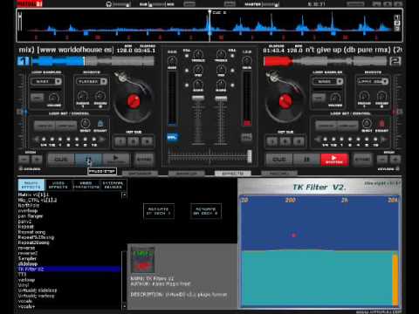Image resolution: width=419 pixels, height=314 pixels.
Task: Click the left channel volume fader
Action: click(198, 99)
